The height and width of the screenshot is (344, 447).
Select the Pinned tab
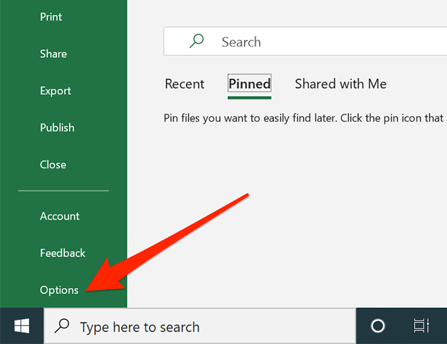[250, 84]
